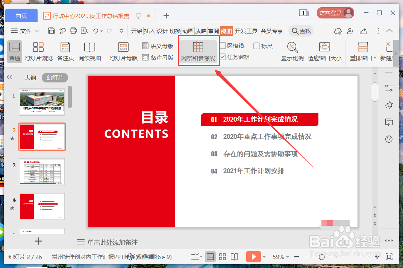Image resolution: width=403 pixels, height=268 pixels.
Task: Click status bar reading view icon
Action: 234,257
